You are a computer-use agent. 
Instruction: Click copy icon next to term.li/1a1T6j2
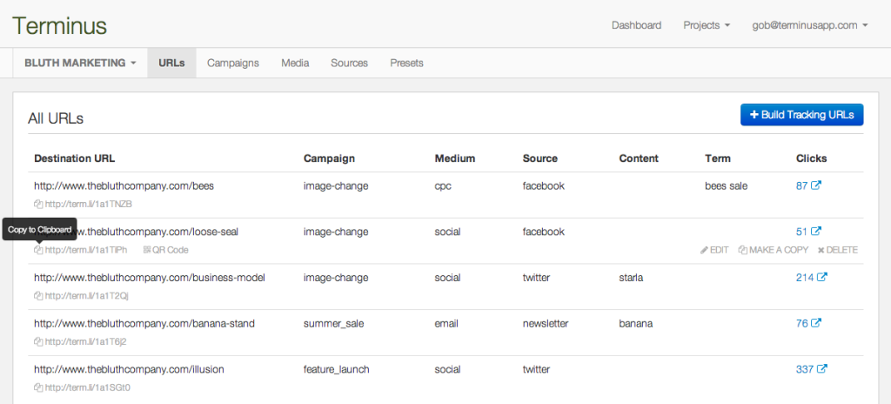[x=38, y=342]
